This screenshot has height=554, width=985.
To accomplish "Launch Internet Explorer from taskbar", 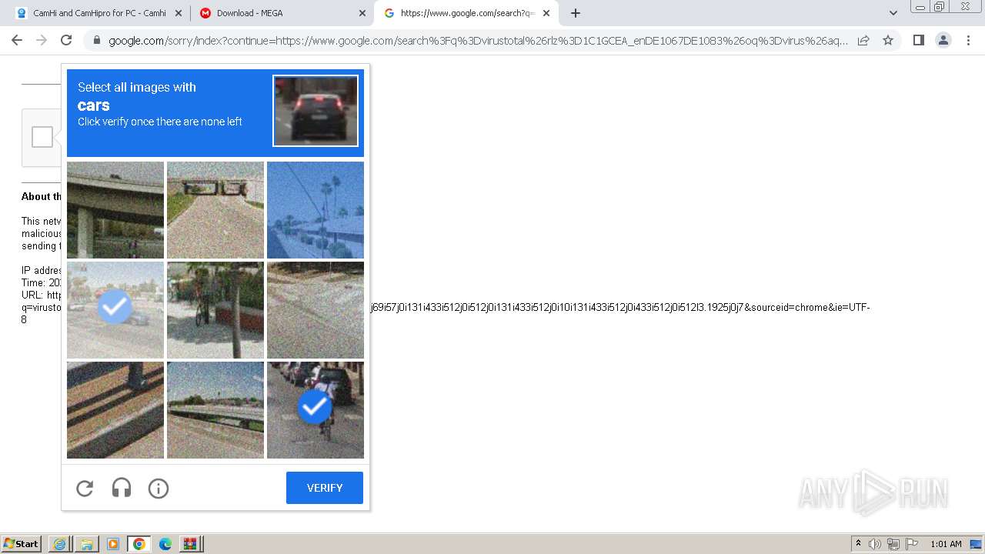I will click(x=60, y=544).
